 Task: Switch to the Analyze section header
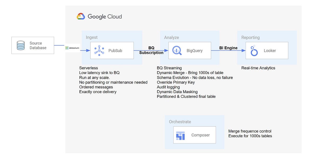[171, 37]
